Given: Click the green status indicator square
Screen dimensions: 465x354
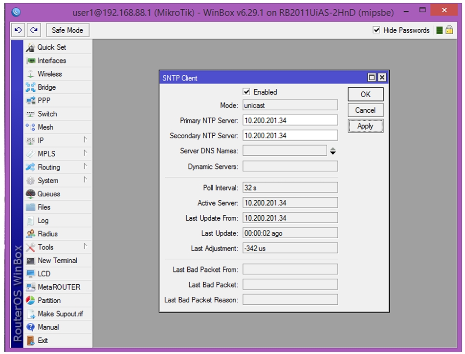Looking at the screenshot, I should click(440, 30).
